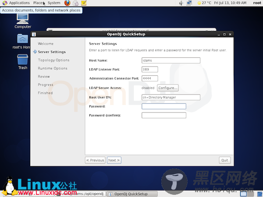This screenshot has height=197, width=263.
Task: Click Configure for LDAP Secure Access
Action: tap(168, 88)
